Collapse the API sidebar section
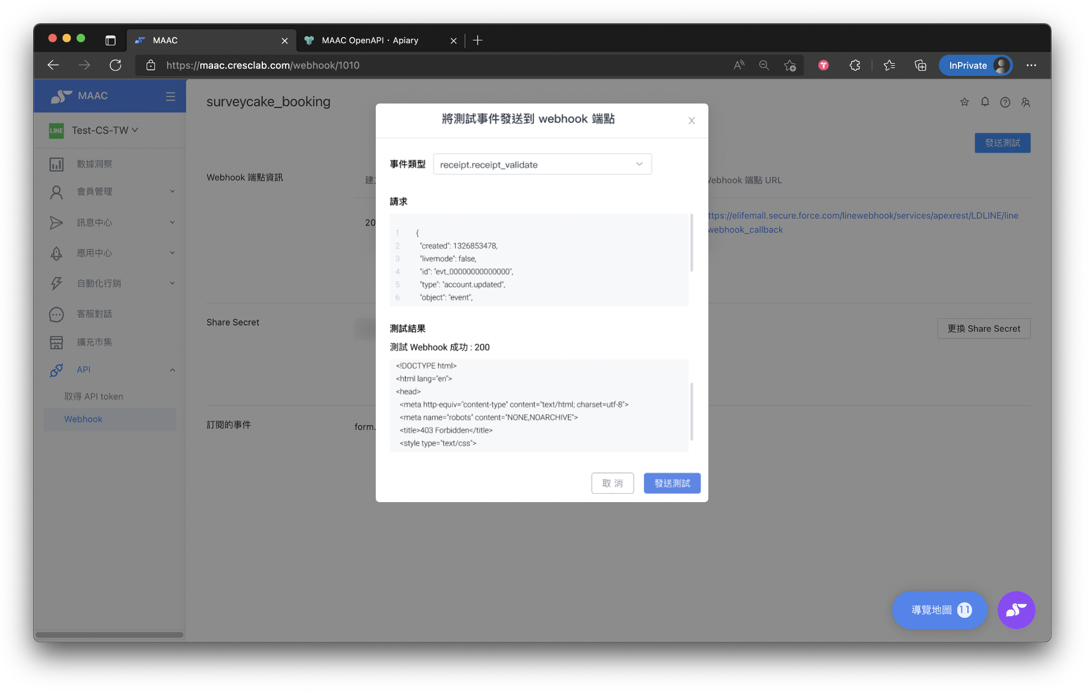Viewport: 1088px width, 692px height. (172, 370)
